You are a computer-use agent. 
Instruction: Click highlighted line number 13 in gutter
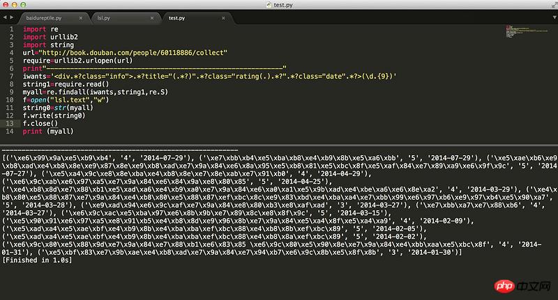pos(10,123)
